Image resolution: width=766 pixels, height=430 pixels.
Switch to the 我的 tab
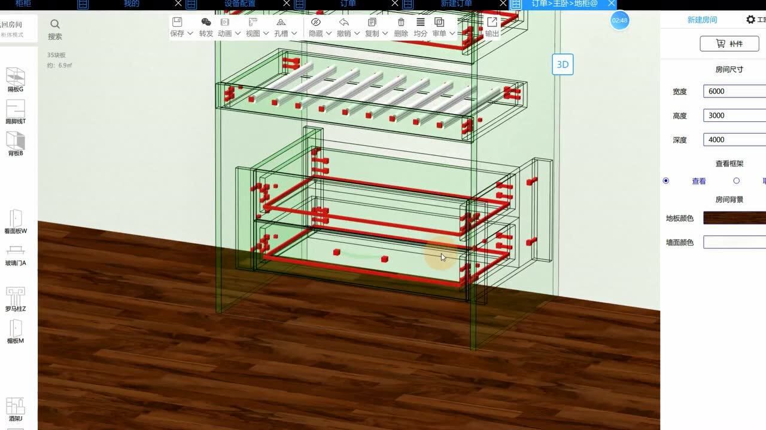coord(132,4)
